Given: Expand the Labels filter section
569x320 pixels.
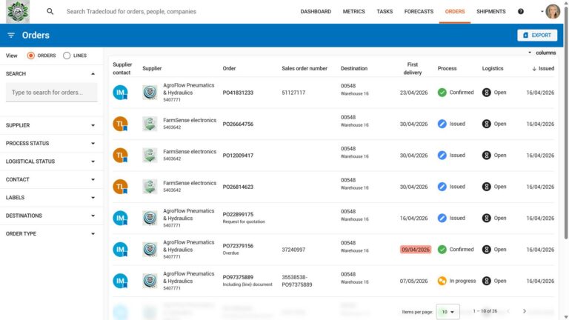Looking at the screenshot, I should pos(93,198).
